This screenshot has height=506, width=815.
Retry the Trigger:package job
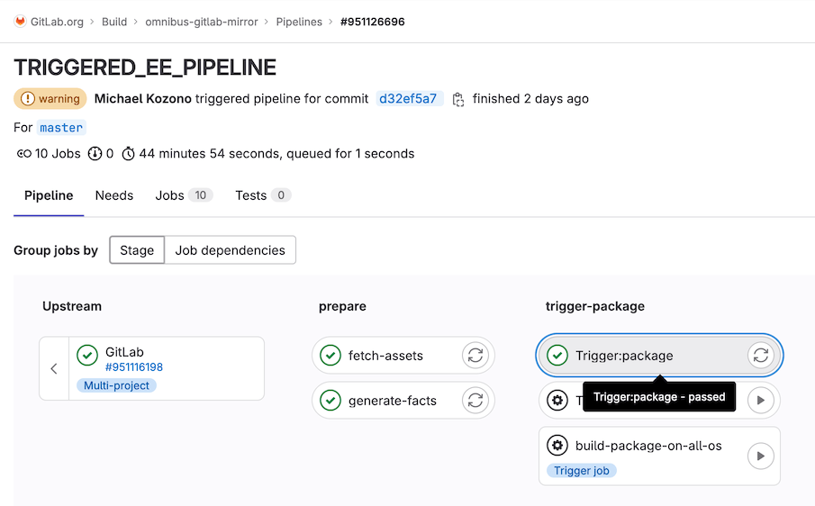coord(761,356)
